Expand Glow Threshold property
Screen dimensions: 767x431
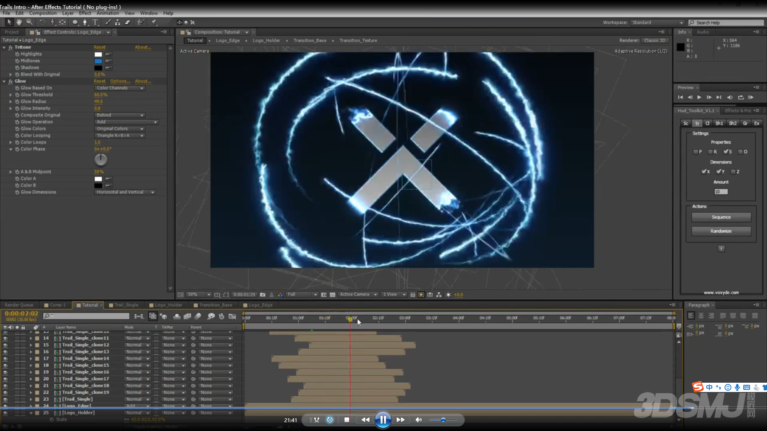pos(11,95)
